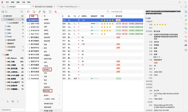Open the new item document icon
Viewport: 188px width, 112px height.
click(x=35, y=12)
